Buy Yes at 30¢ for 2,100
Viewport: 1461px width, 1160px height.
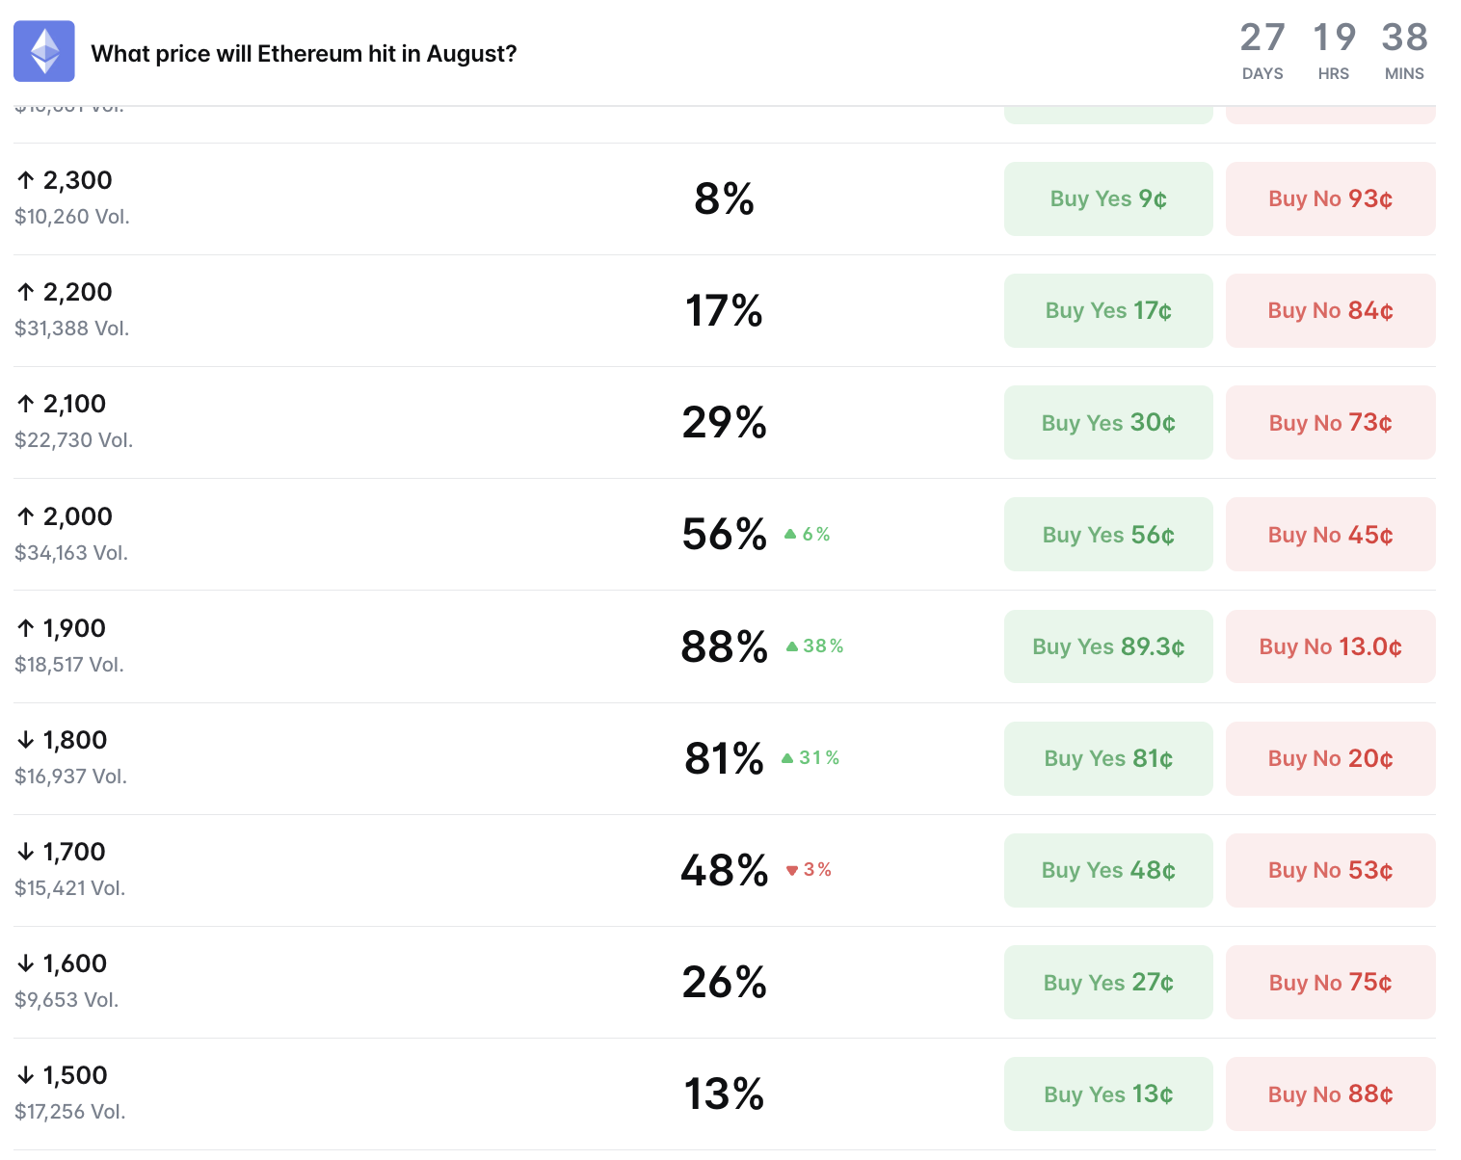(x=1108, y=422)
